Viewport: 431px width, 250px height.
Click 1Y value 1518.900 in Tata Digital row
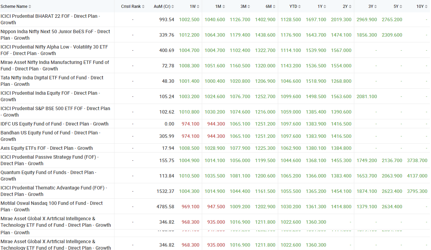click(x=316, y=81)
